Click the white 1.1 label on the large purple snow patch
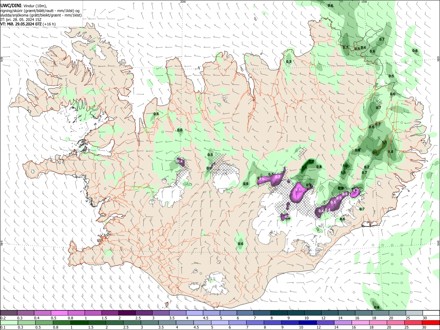This screenshot has height=330, width=440. (x=298, y=190)
